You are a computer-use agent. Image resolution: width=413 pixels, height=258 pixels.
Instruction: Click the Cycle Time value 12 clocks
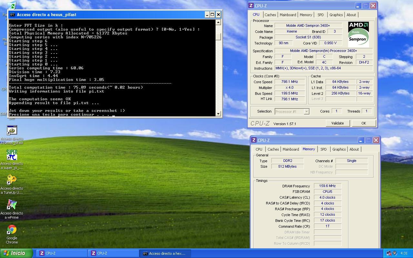pyautogui.click(x=327, y=215)
